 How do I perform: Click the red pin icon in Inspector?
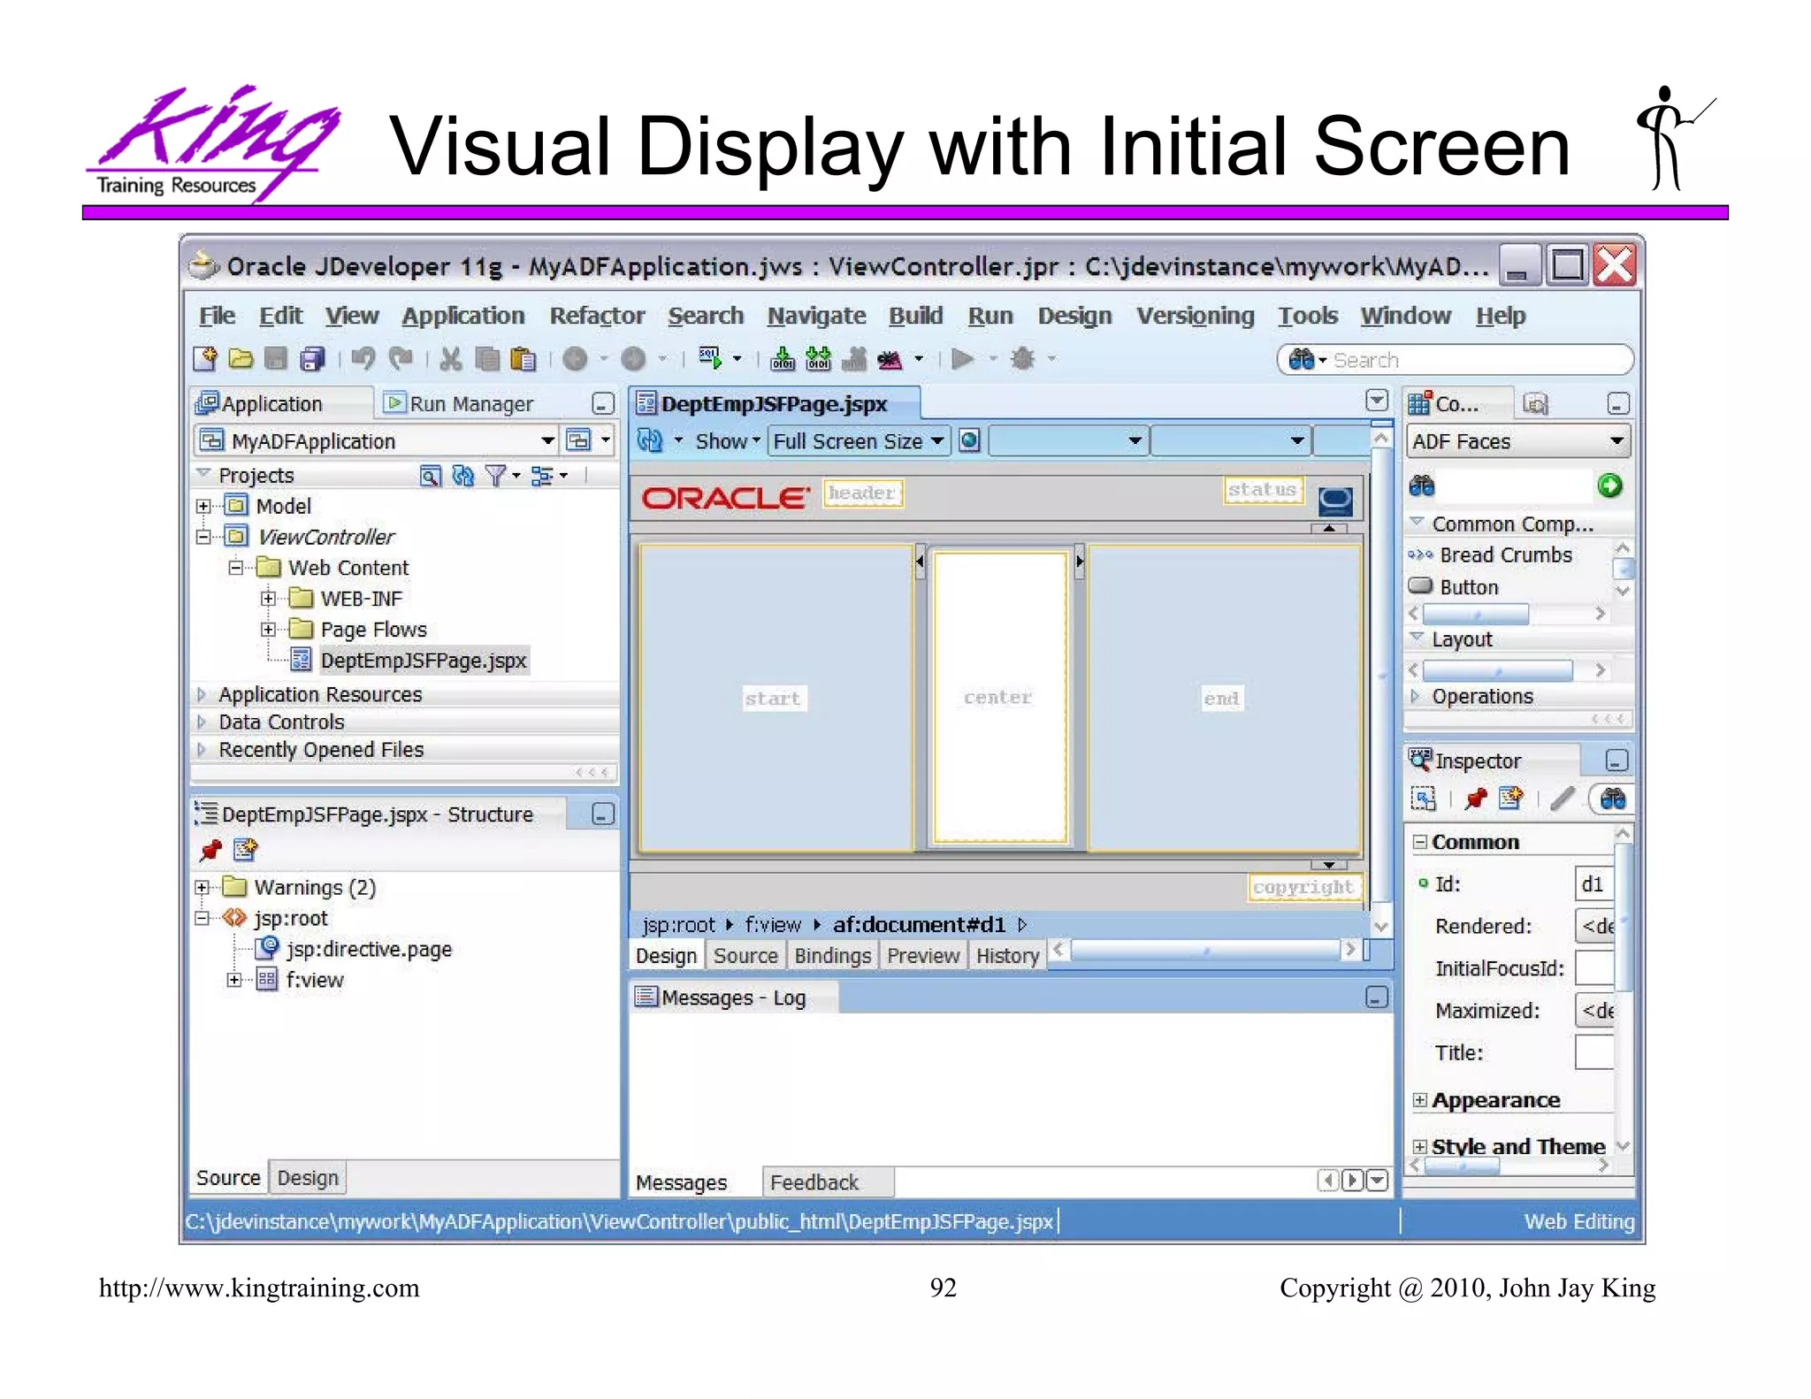click(1475, 799)
